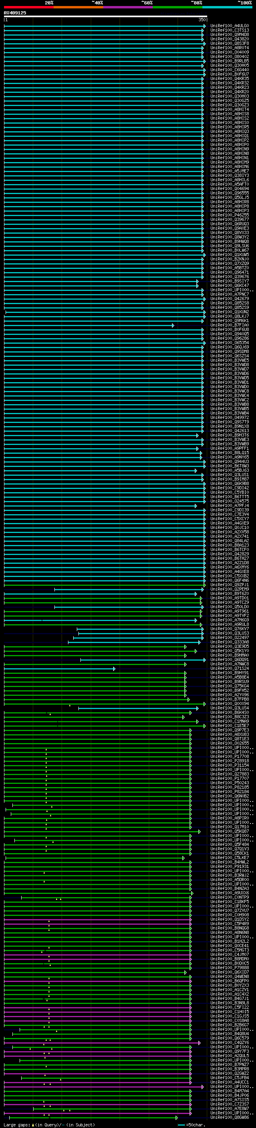Select UniRef100_Q9Y7F3 hit label
The image size is (256, 1128).
(x=230, y=1051)
